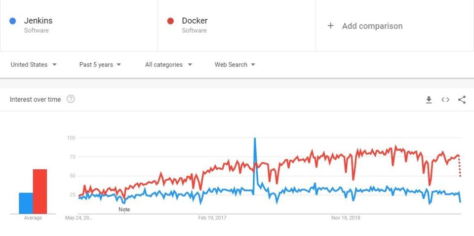Click the red Docker dot
The width and height of the screenshot is (474, 236).
(x=170, y=21)
